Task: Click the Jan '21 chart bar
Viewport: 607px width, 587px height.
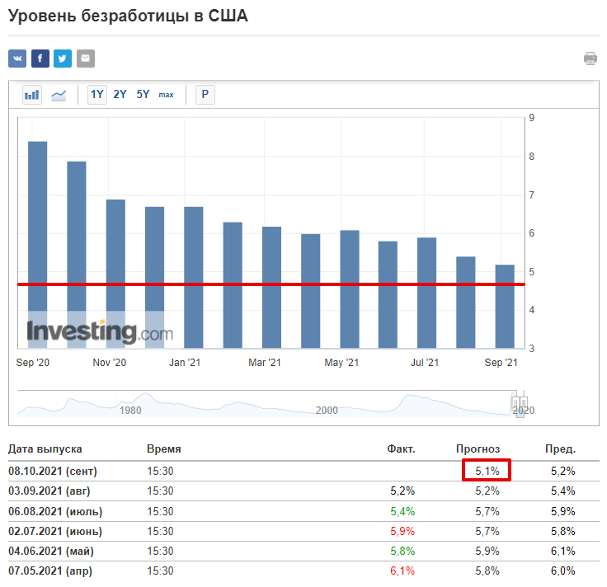Action: (x=194, y=278)
